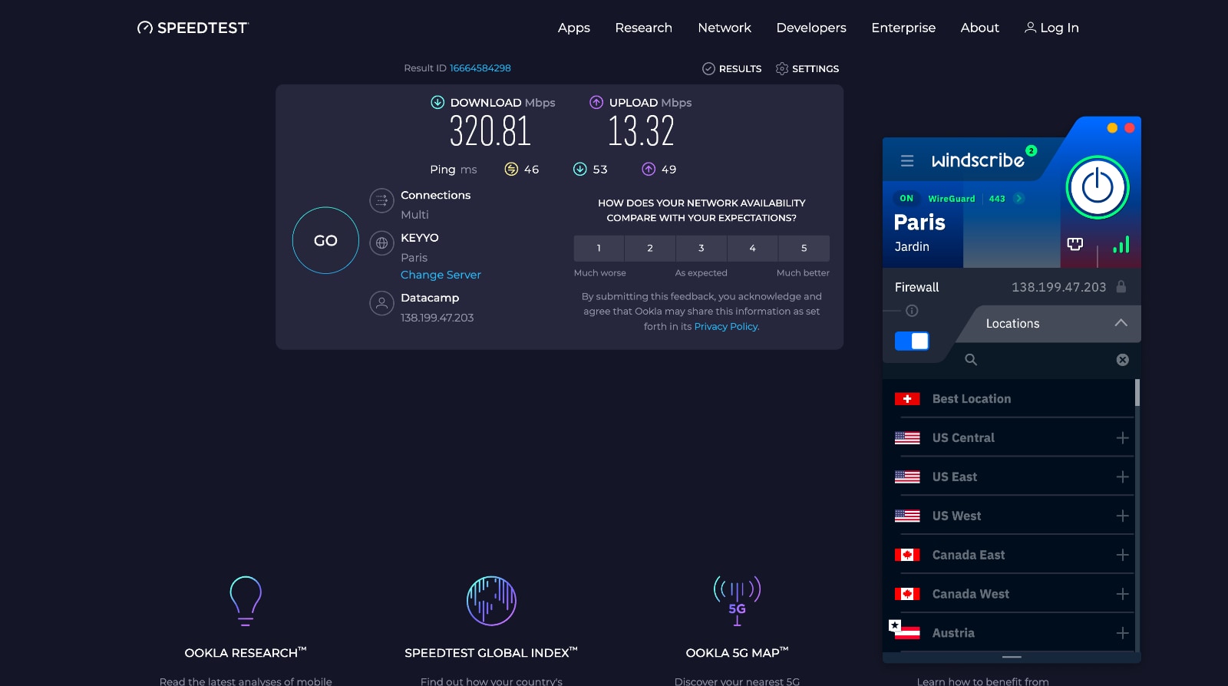Image resolution: width=1228 pixels, height=686 pixels.
Task: Click the lock icon beside the IP address
Action: pos(1121,287)
